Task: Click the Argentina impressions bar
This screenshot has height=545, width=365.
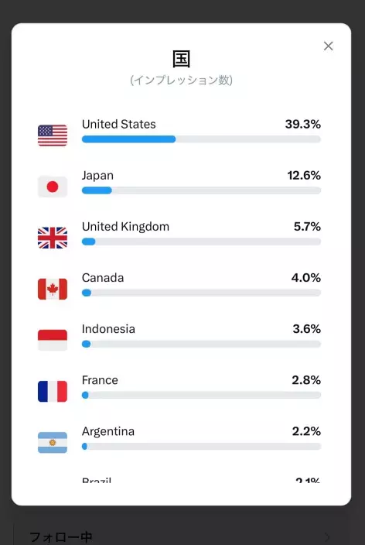Action: [201, 446]
